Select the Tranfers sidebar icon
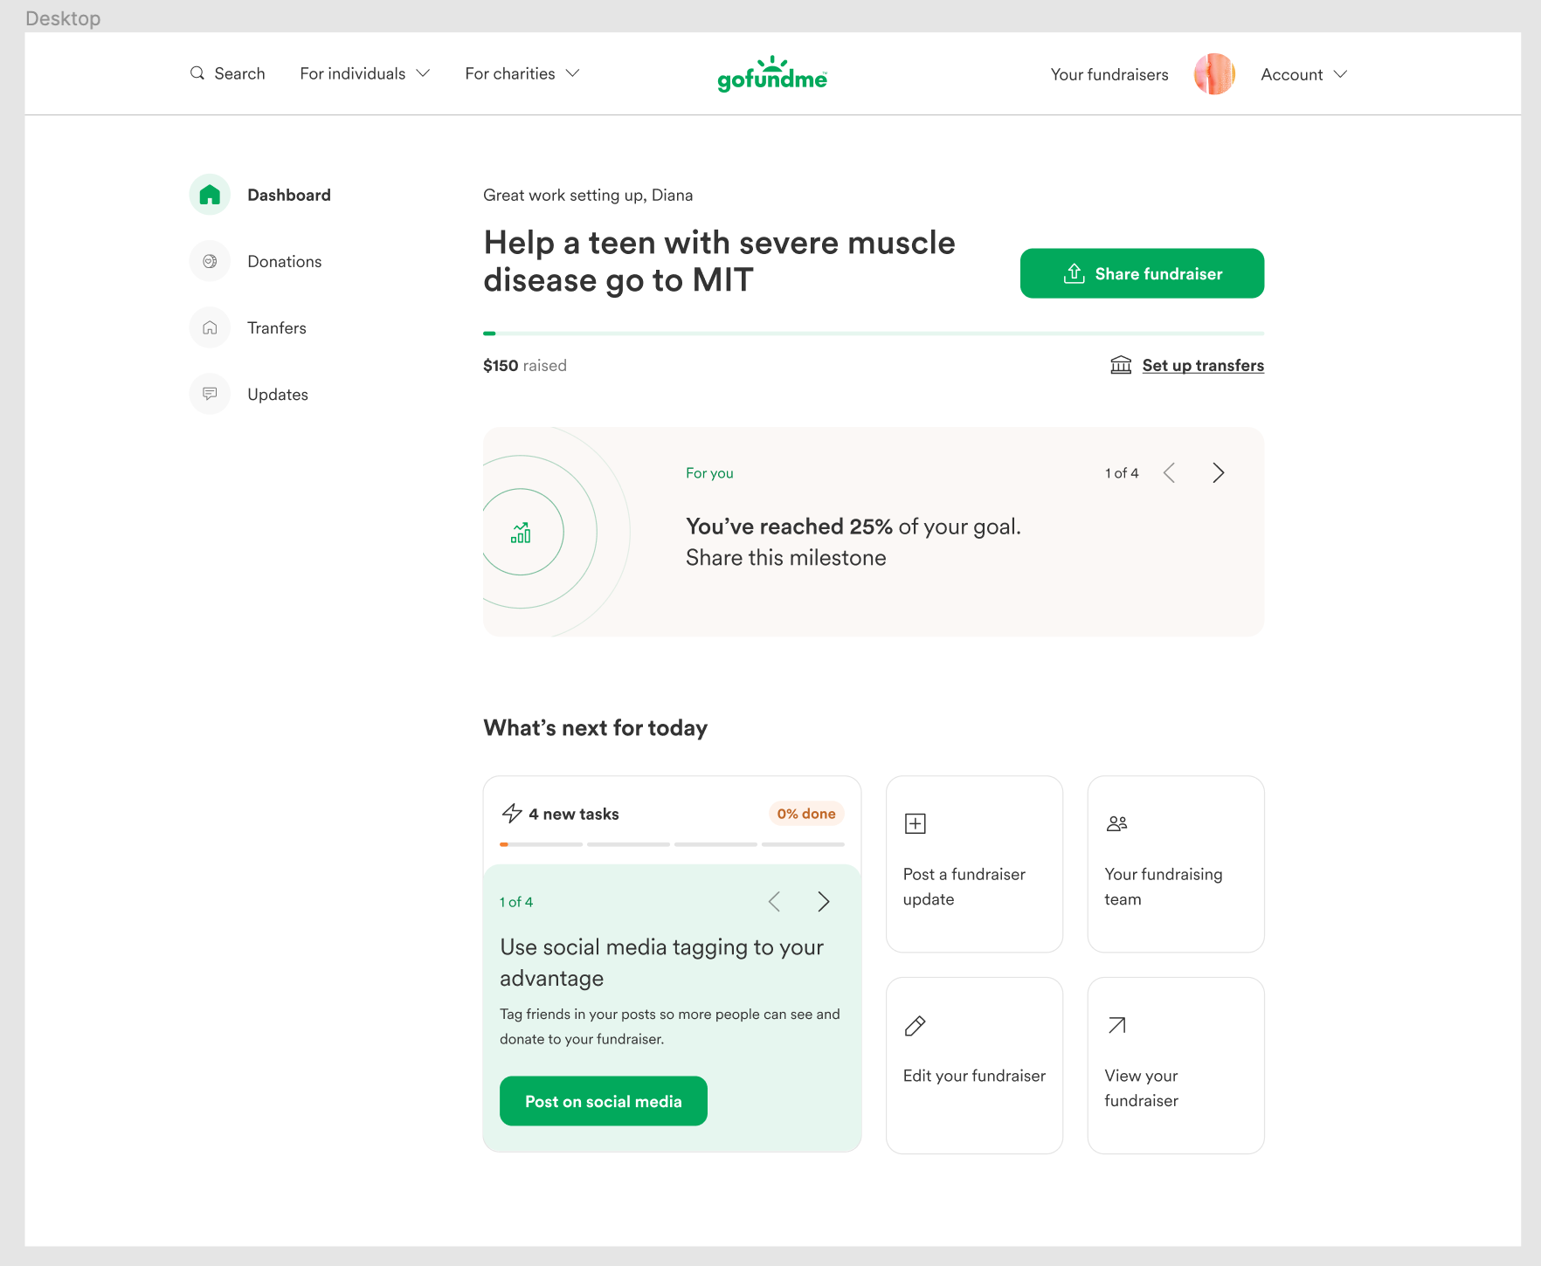This screenshot has height=1266, width=1541. (x=210, y=327)
